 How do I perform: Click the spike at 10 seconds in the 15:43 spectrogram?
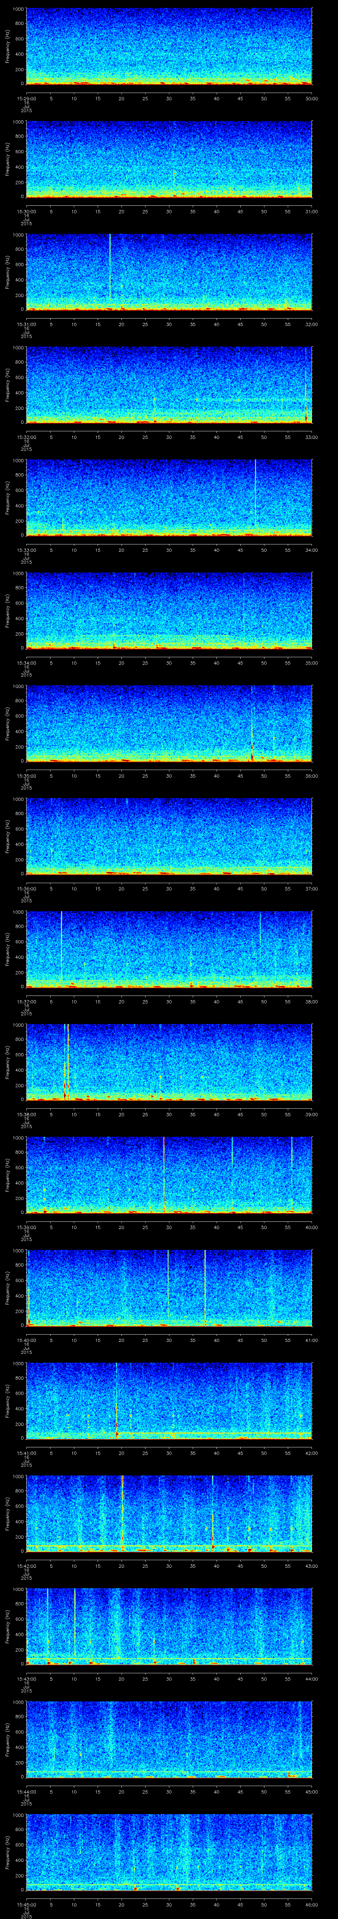tap(74, 1623)
